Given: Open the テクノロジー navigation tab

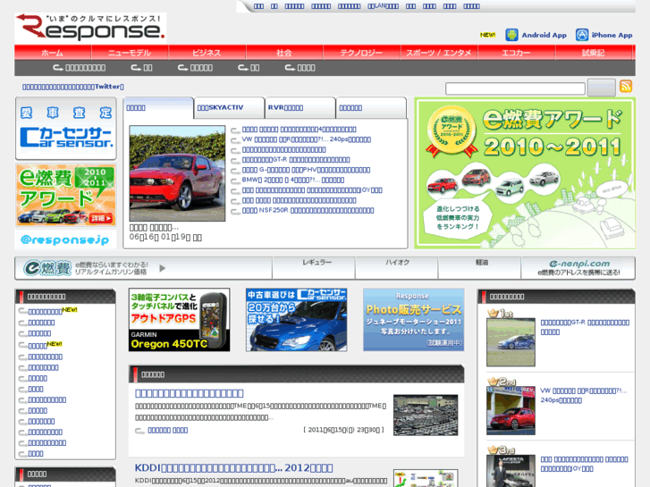Looking at the screenshot, I should tap(361, 53).
